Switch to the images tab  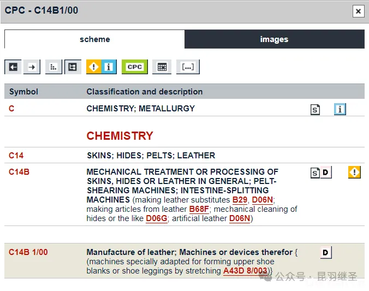pyautogui.click(x=274, y=39)
